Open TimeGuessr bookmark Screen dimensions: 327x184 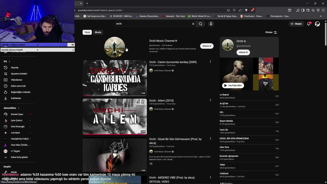point(251,16)
